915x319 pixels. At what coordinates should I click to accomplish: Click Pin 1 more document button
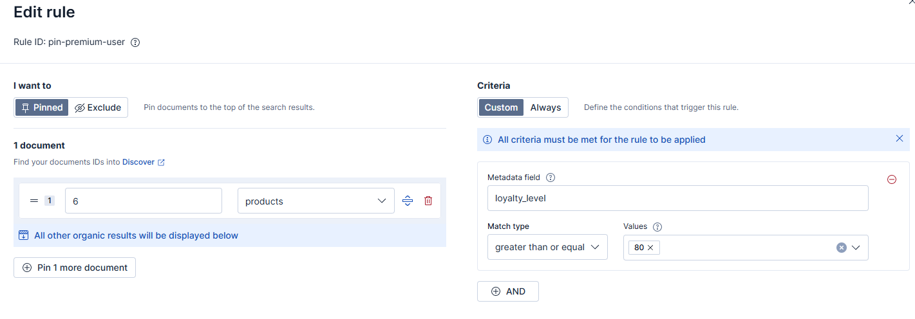75,268
